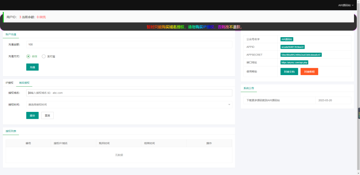The height and width of the screenshot is (175, 360).
Task: Switch to the 域名授权 tab
Action: tap(24, 83)
